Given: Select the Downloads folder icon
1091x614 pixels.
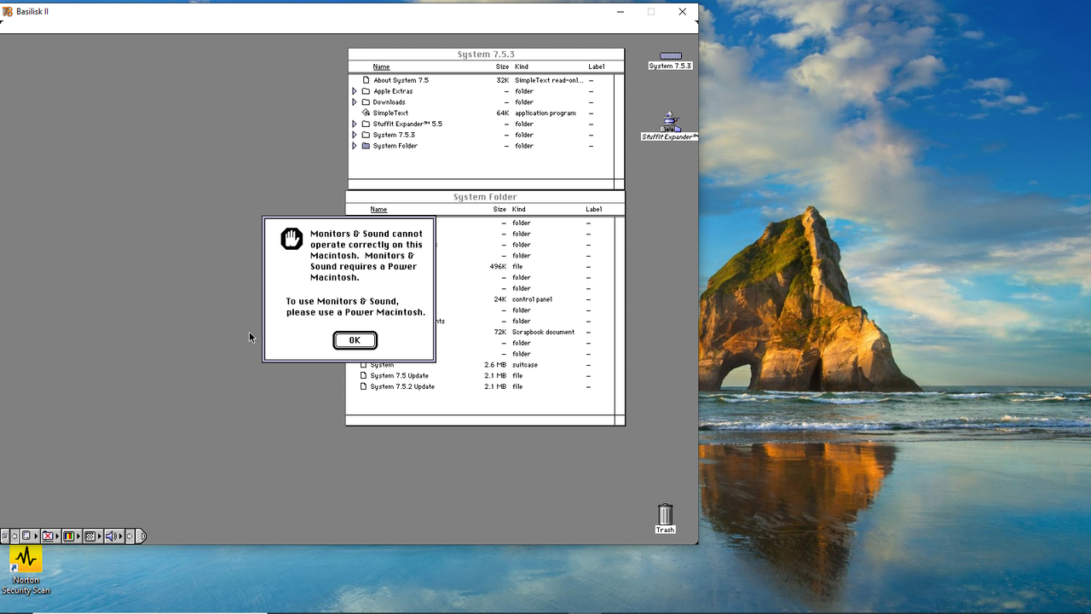Looking at the screenshot, I should tap(366, 102).
